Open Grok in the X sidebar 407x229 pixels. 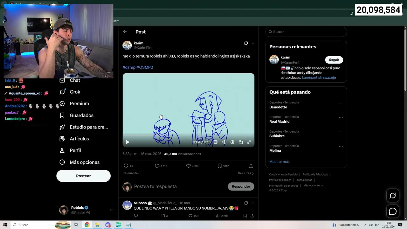(70, 92)
